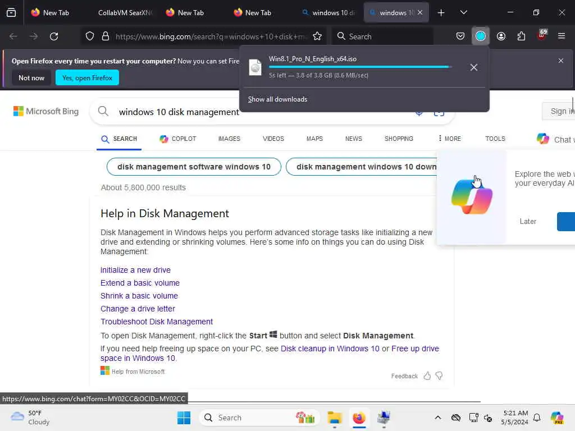This screenshot has height=431, width=575.
Task: Open Save to Pocket icon
Action: click(460, 36)
